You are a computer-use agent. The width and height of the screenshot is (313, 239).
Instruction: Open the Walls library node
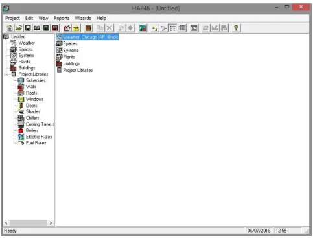(x=31, y=87)
